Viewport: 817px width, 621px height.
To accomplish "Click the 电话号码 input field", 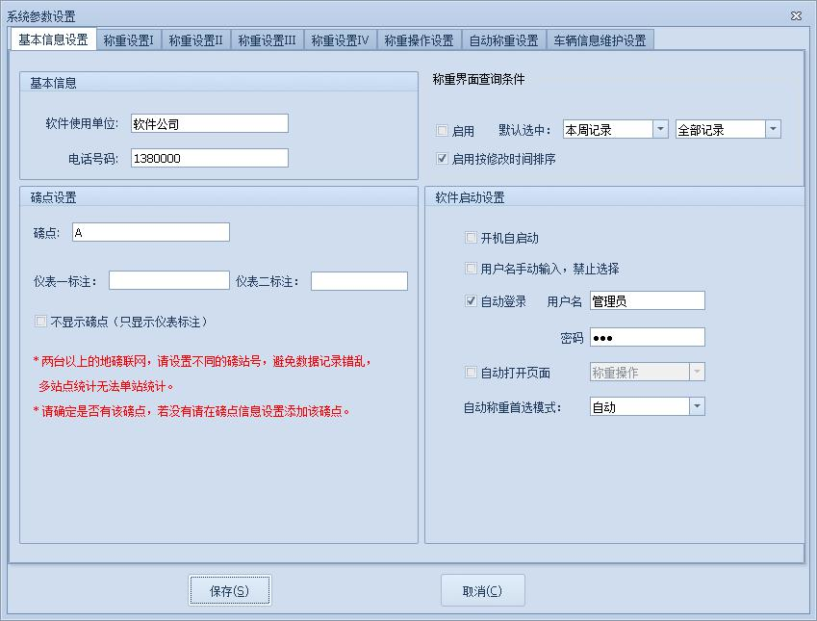I will click(x=210, y=158).
